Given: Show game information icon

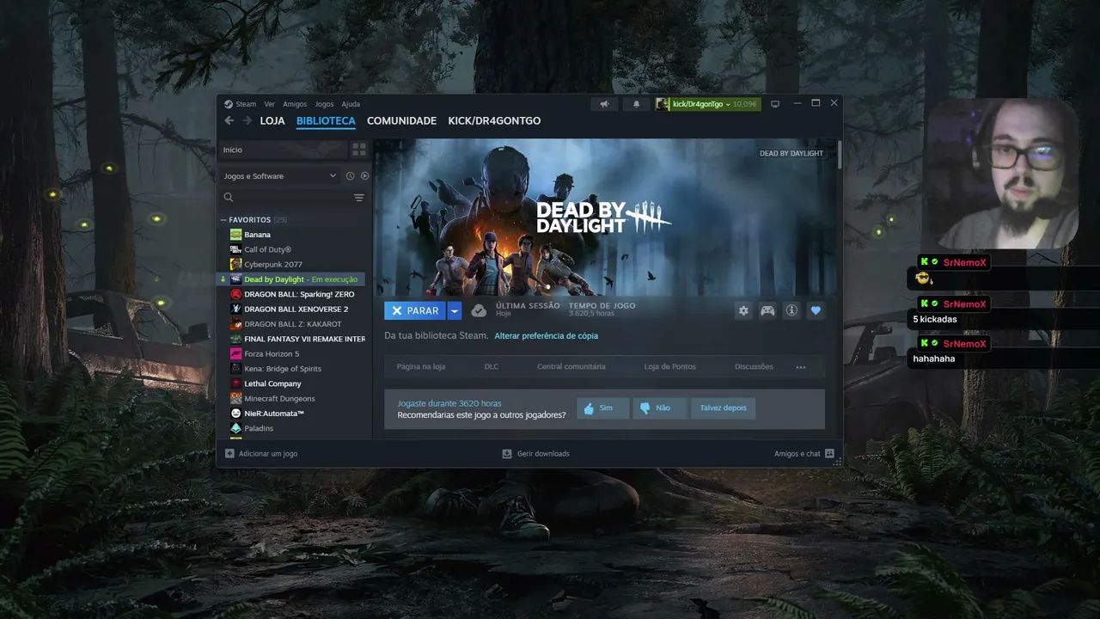Looking at the screenshot, I should (x=791, y=310).
